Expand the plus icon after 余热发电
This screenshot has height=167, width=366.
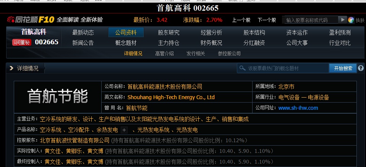124,130
